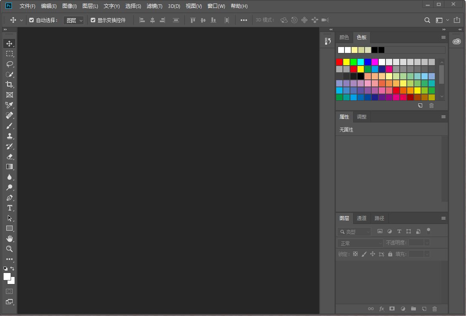Switch to the 调整 tab
466x316 pixels.
[x=362, y=117]
